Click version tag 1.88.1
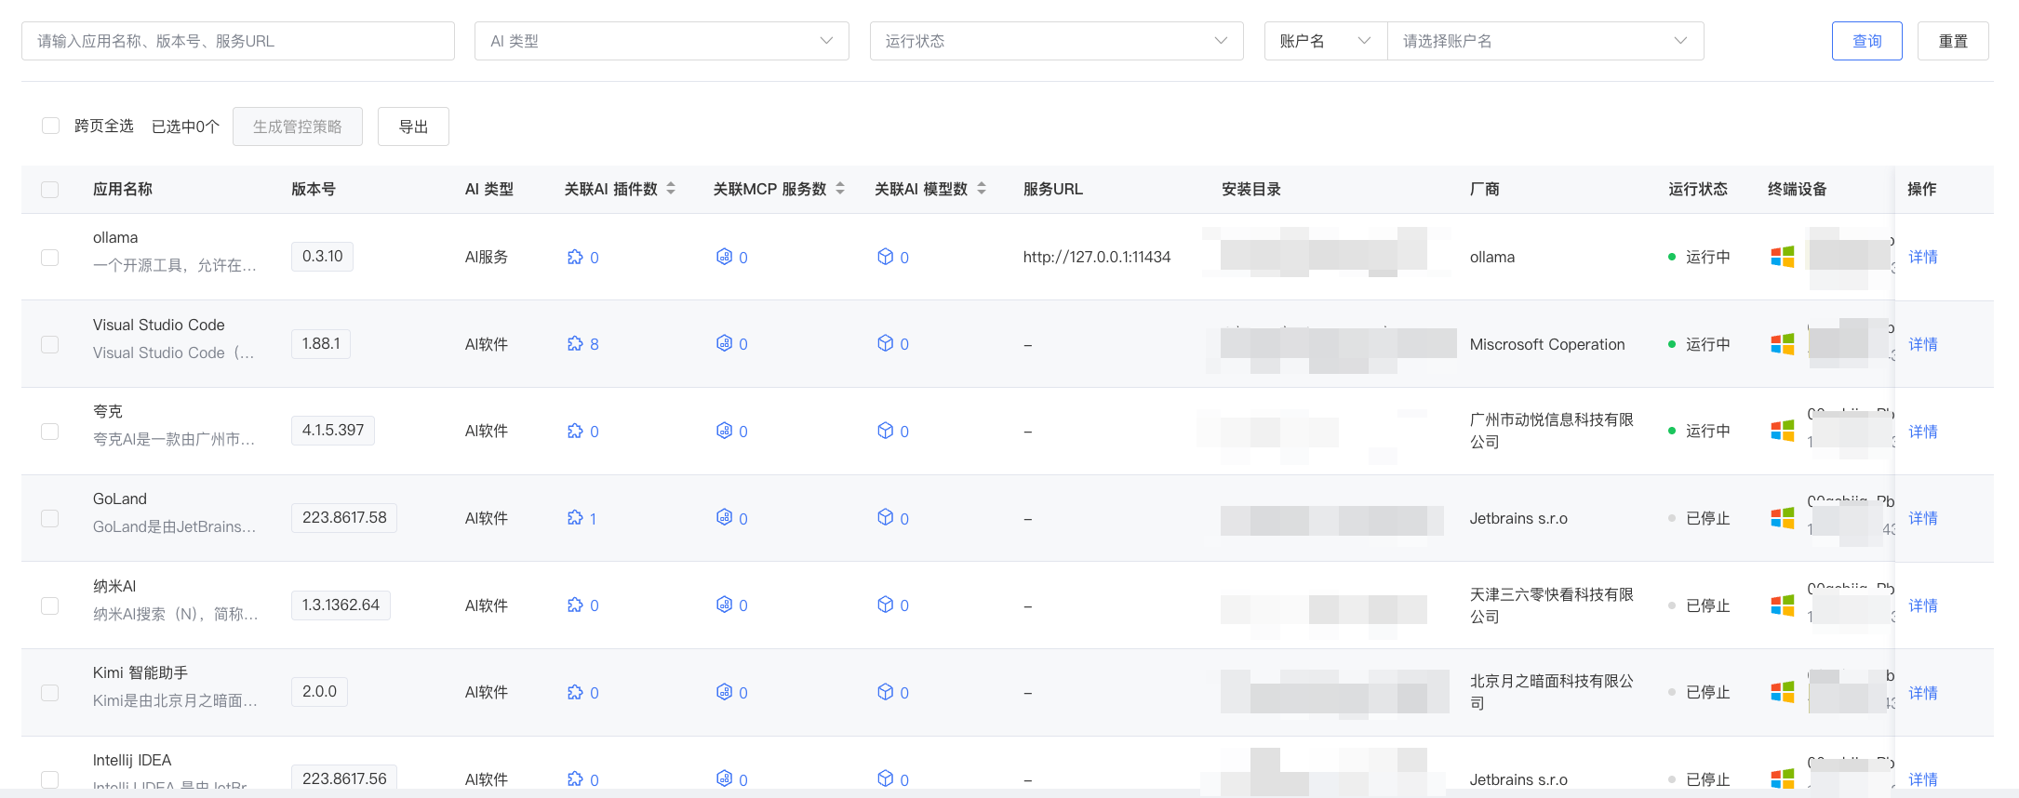 pos(321,343)
